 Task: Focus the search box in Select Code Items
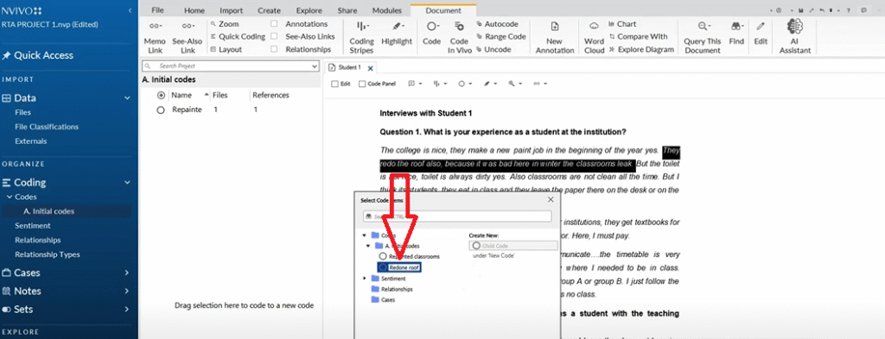(457, 217)
